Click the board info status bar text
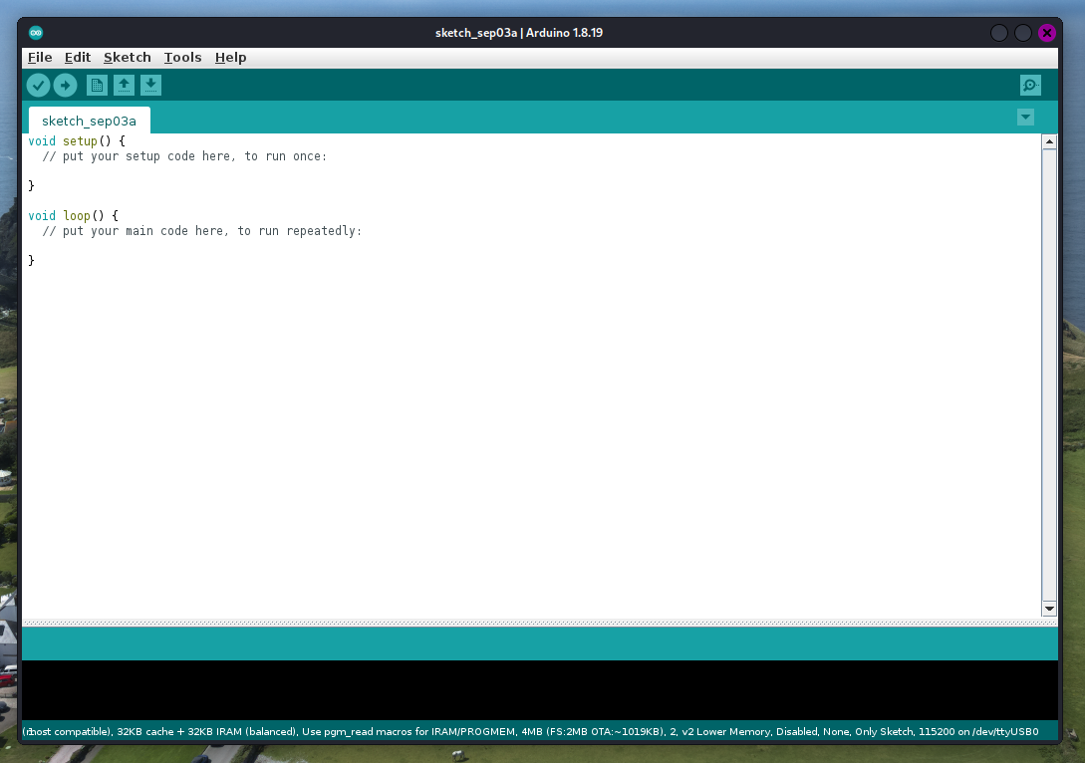The height and width of the screenshot is (763, 1085). pos(530,732)
